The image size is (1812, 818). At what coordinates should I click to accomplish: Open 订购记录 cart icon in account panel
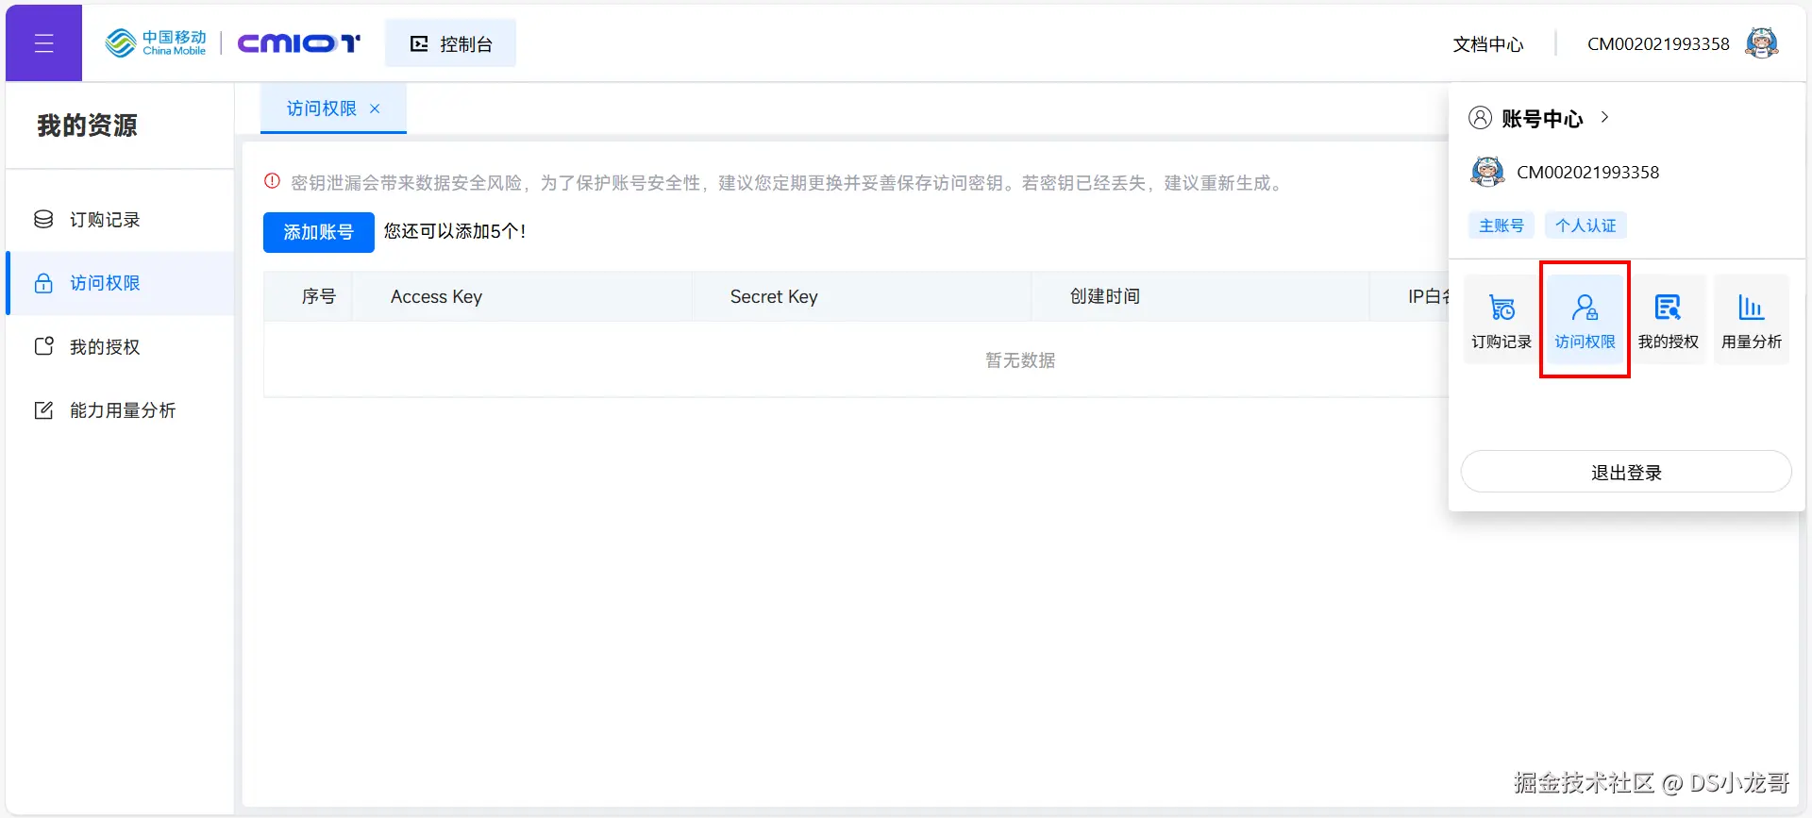coord(1501,321)
